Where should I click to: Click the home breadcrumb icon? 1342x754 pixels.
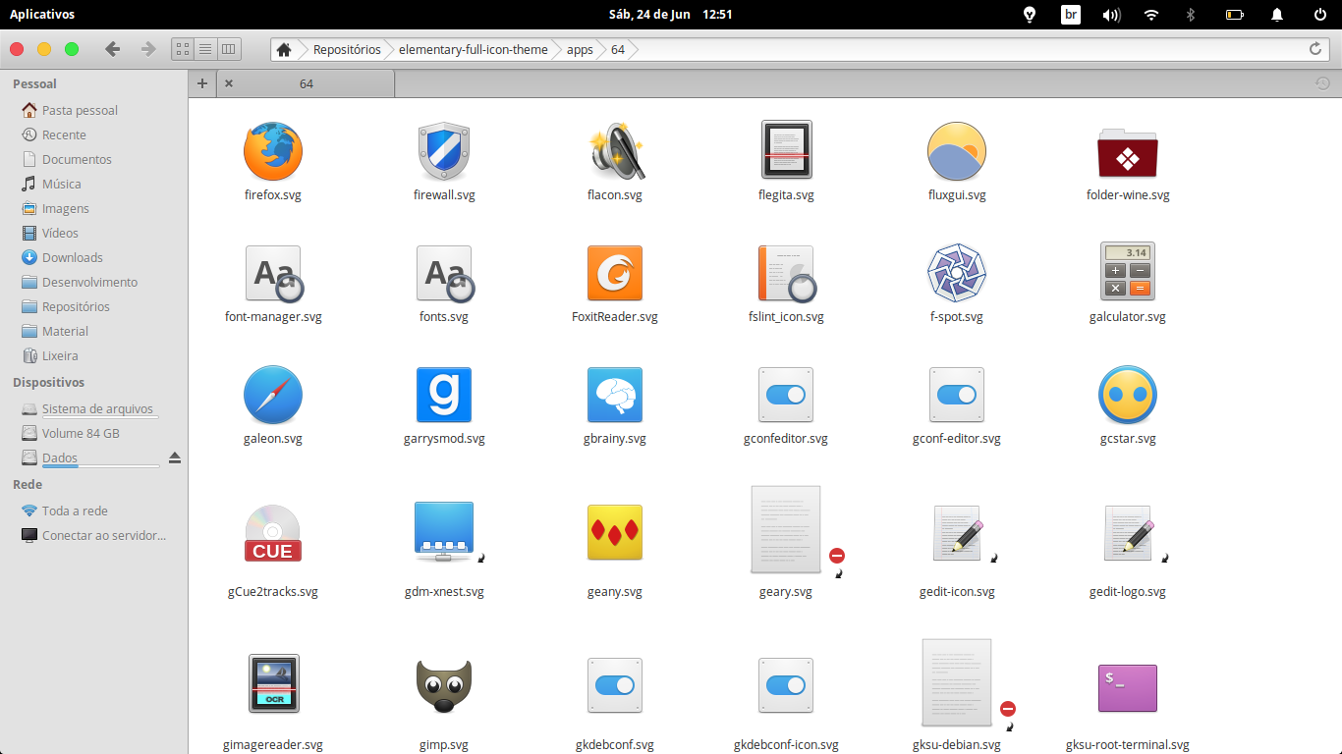[284, 49]
